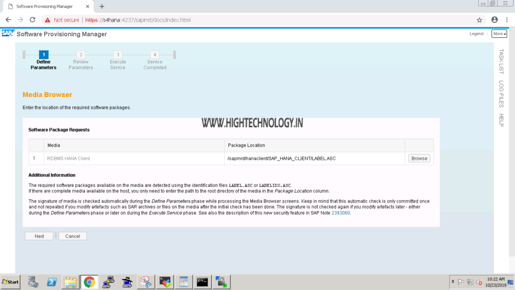The height and width of the screenshot is (290, 515).
Task: Close the Software Provisioning Manager tab
Action: 88,7
